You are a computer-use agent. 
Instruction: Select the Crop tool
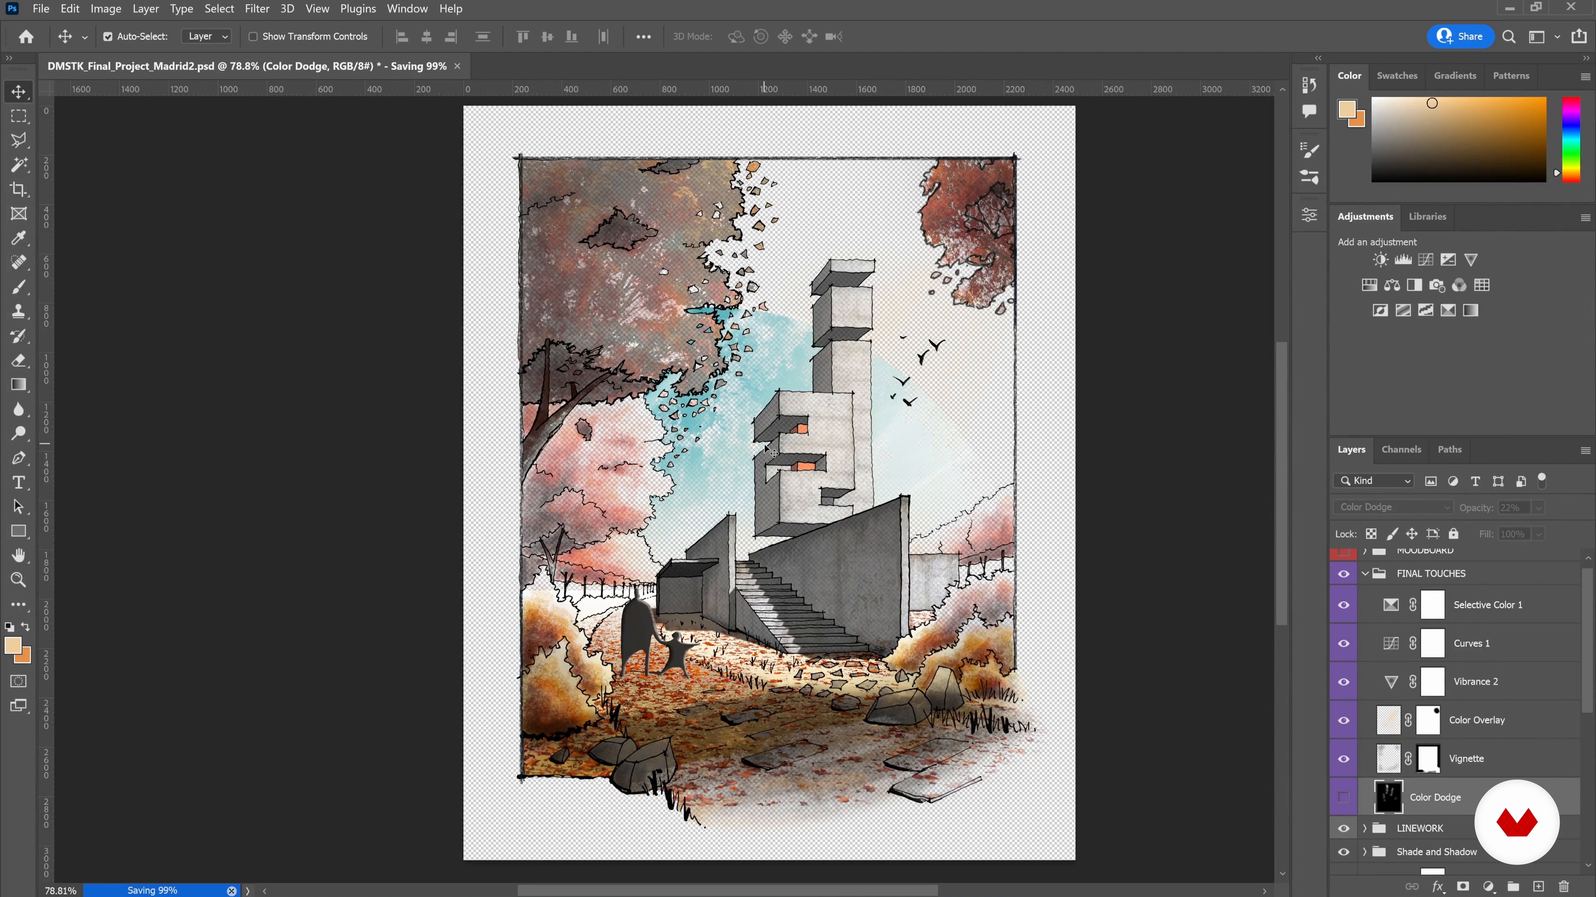pos(19,189)
